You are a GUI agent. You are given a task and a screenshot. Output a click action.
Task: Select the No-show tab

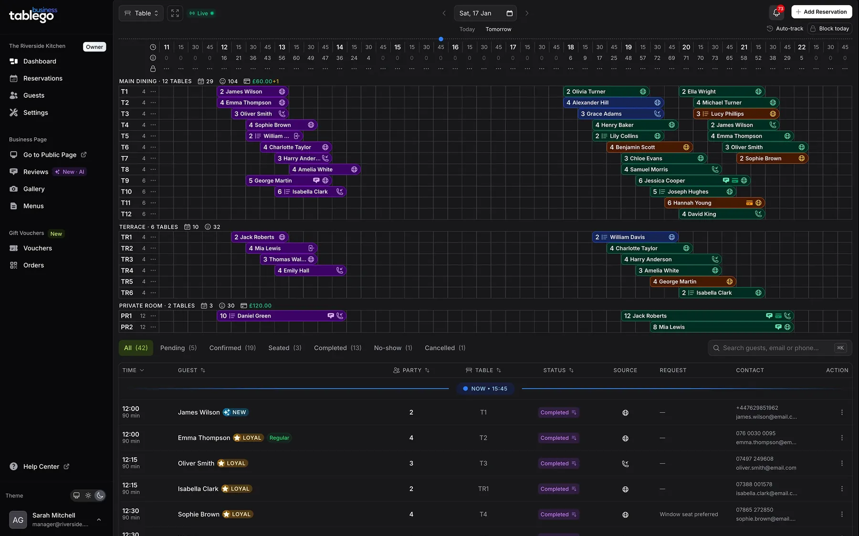tap(393, 348)
